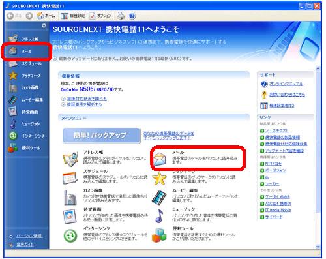This screenshot has height=259, width=326.
Task: Open ムービー編集 in the left sidebar
Action: click(x=25, y=100)
